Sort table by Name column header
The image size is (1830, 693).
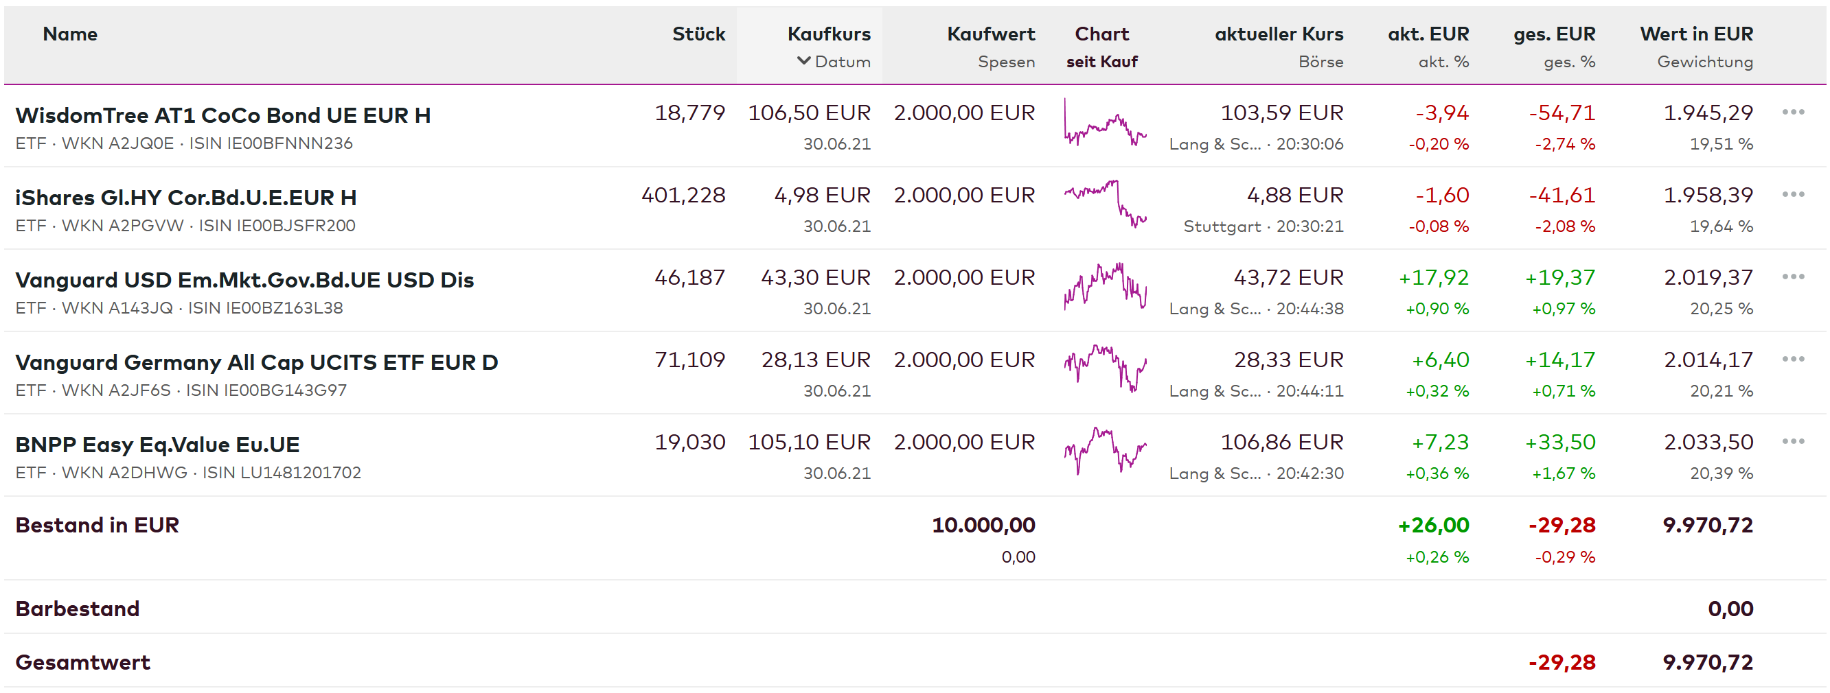[69, 34]
